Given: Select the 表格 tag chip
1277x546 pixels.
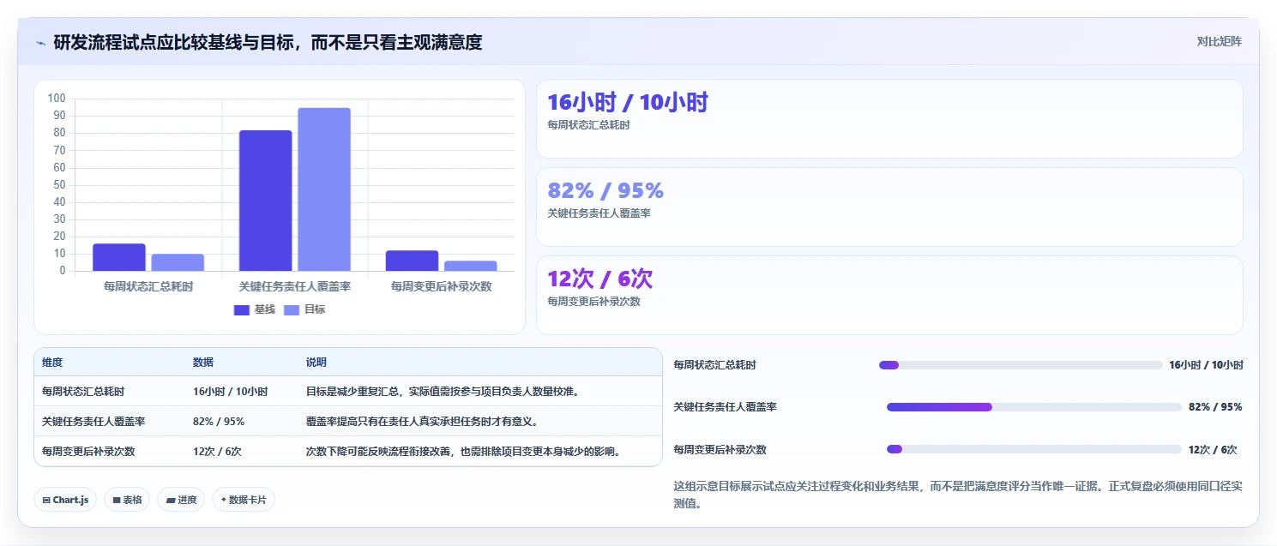Looking at the screenshot, I should click(x=127, y=500).
